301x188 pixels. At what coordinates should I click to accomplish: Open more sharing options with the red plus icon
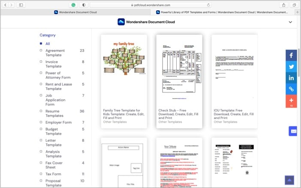[x=291, y=101]
